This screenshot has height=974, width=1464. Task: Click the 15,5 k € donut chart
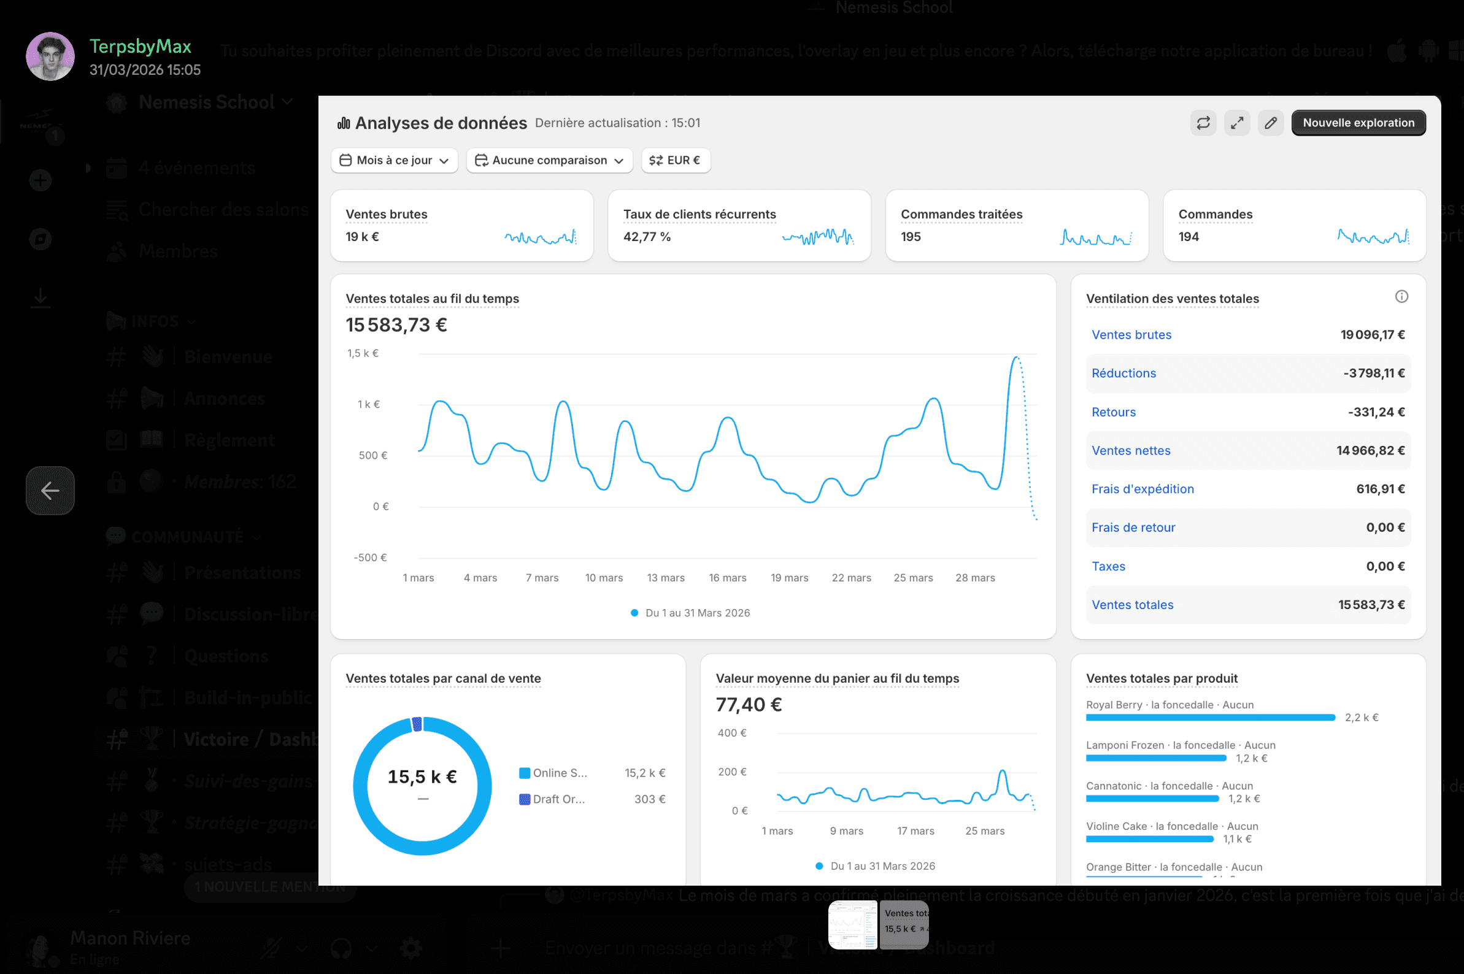point(422,786)
